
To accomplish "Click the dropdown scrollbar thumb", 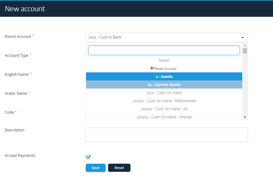I will pyautogui.click(x=245, y=51).
